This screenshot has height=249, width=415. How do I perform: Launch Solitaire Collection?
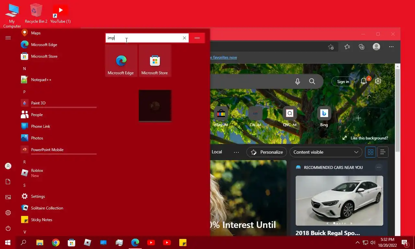click(x=58, y=208)
